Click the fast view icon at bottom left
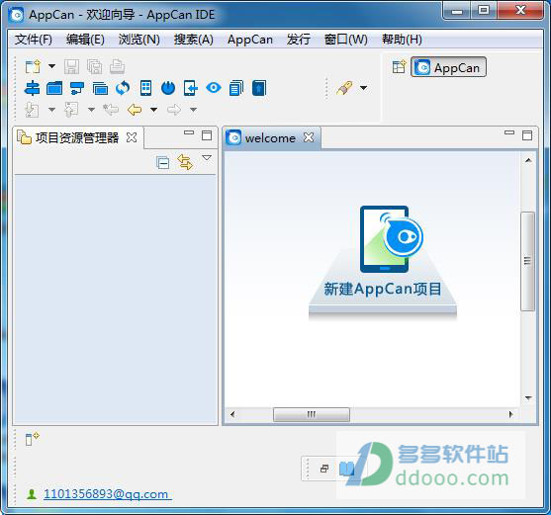This screenshot has height=515, width=551. pyautogui.click(x=32, y=439)
